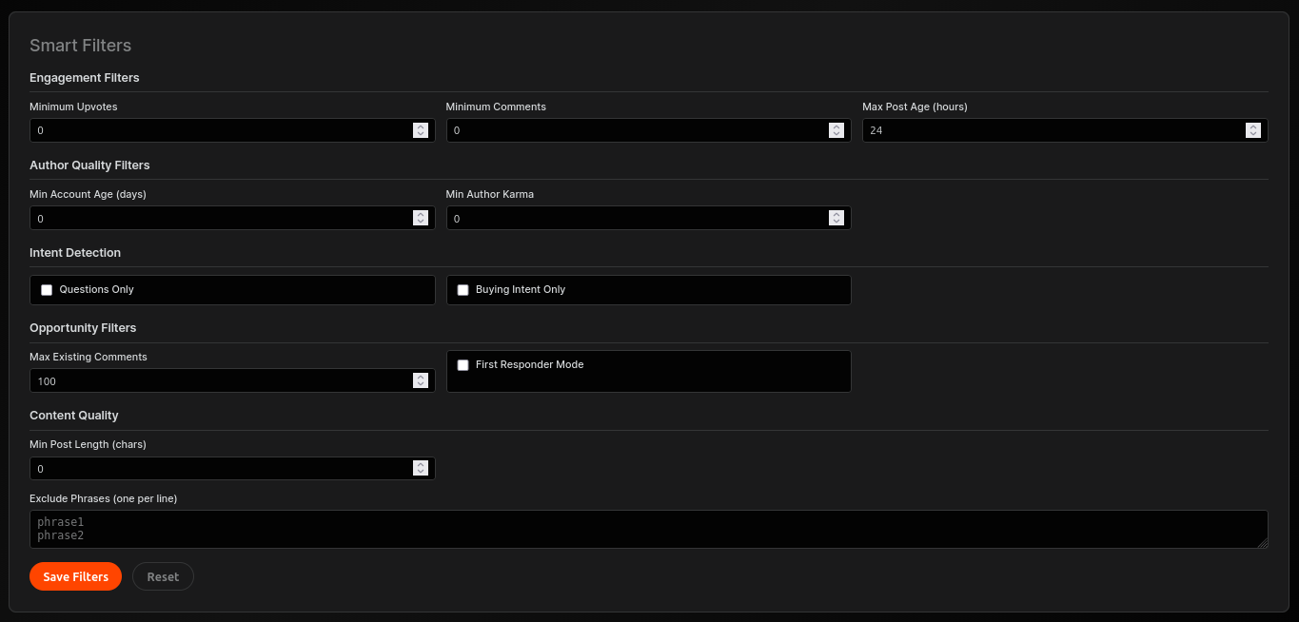Click the Save Filters button

pyautogui.click(x=75, y=576)
